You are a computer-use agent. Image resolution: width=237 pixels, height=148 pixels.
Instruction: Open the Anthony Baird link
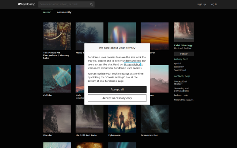(x=181, y=59)
